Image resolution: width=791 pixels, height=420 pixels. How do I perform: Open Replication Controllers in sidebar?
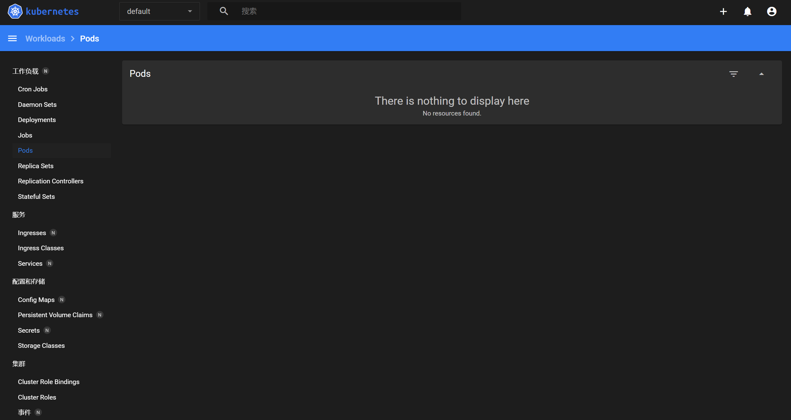coord(51,181)
